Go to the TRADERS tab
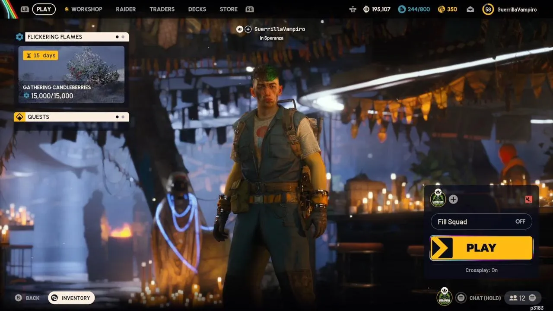Image resolution: width=553 pixels, height=311 pixels. tap(162, 9)
